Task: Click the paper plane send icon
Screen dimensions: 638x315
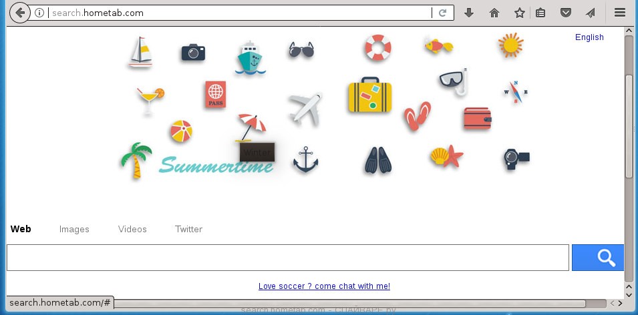Action: click(591, 13)
